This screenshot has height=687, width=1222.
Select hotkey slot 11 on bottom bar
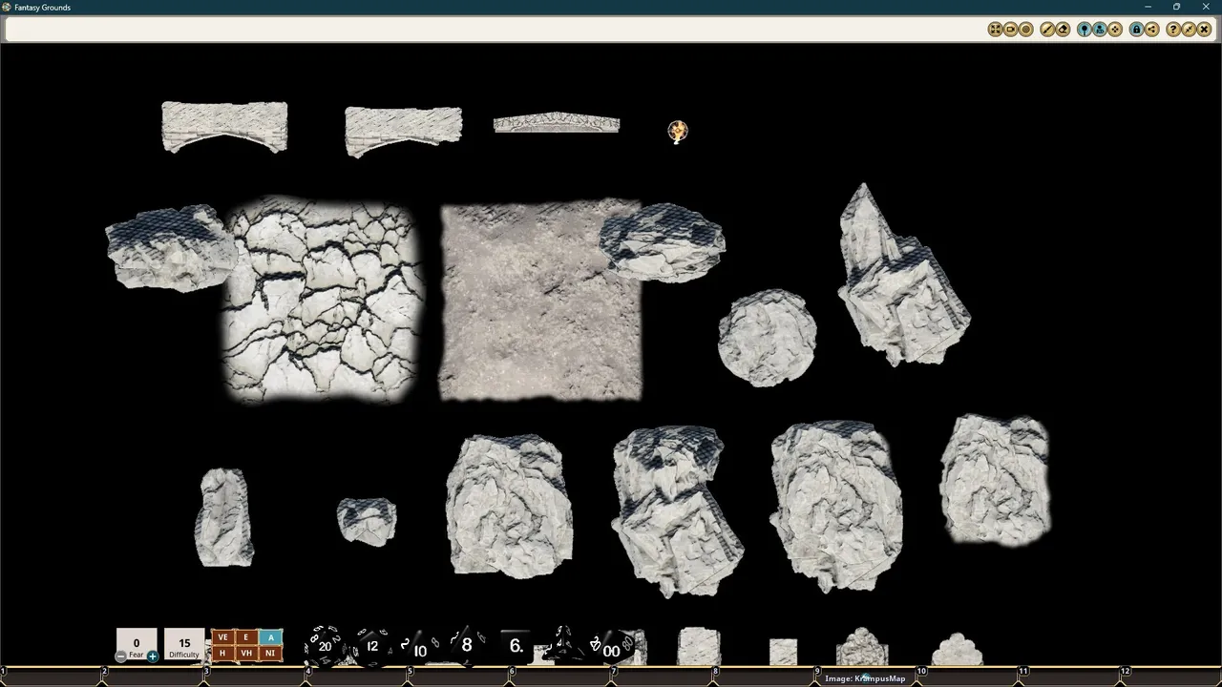point(1071,676)
